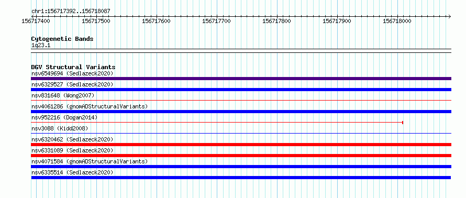This screenshot has height=198, width=466.
Task: Click the nsv831648 (Wong2007) label
Action: click(63, 95)
